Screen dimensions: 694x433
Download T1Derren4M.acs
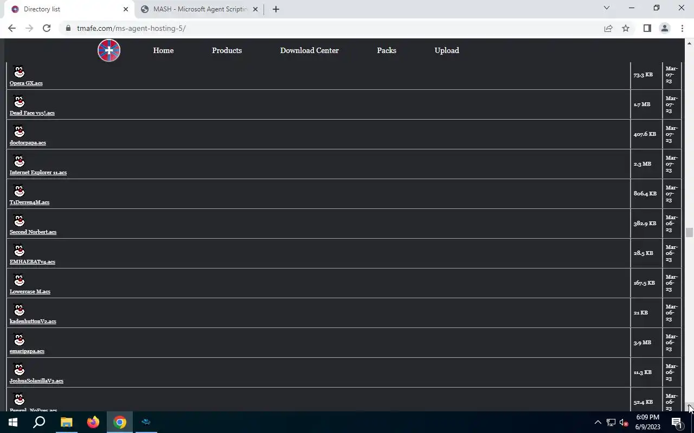point(29,202)
